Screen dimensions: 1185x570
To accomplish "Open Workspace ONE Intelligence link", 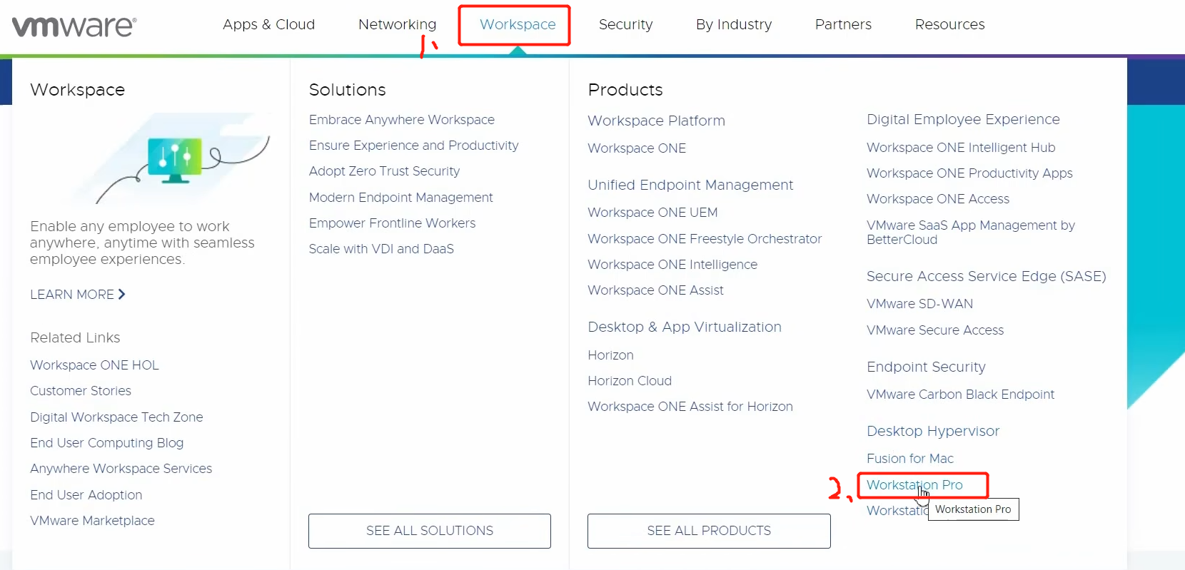I will click(672, 265).
